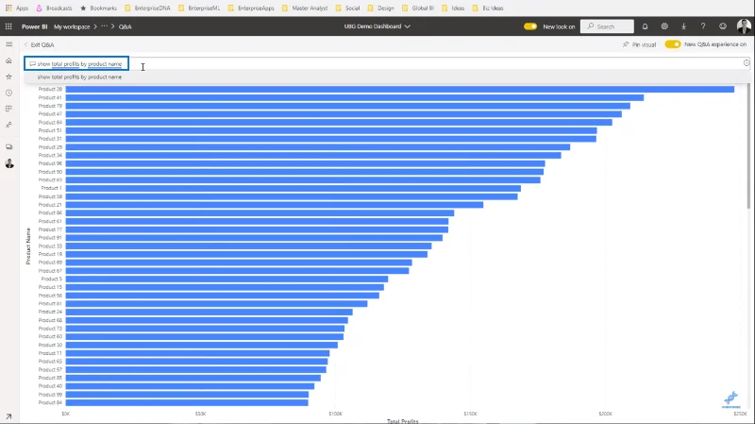This screenshot has height=424, width=755.
Task: Open Recent clock icon in sidebar
Action: pyautogui.click(x=8, y=93)
